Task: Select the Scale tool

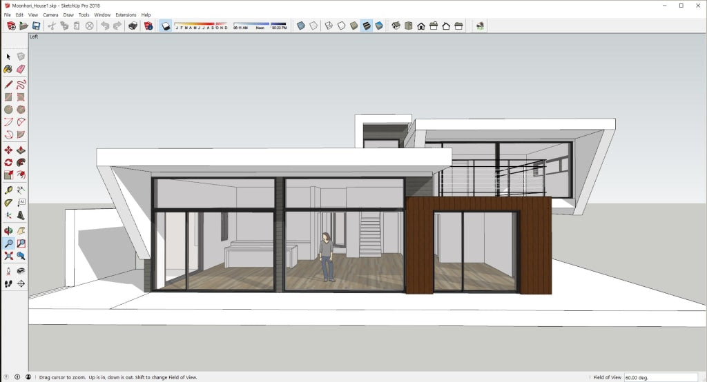Action: [8, 174]
